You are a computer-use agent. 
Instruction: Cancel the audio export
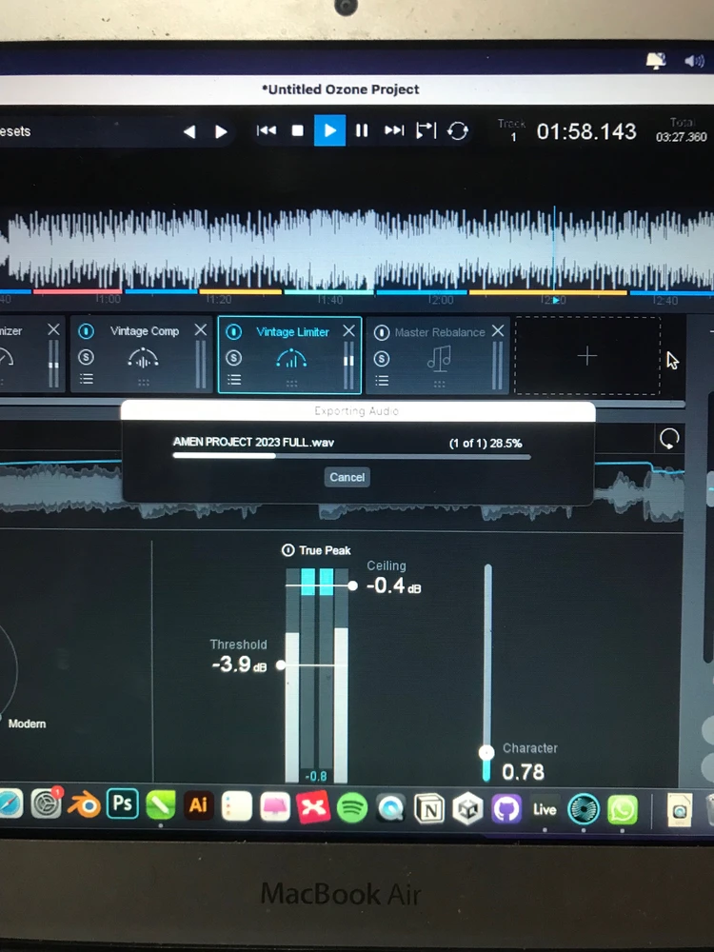pyautogui.click(x=347, y=477)
